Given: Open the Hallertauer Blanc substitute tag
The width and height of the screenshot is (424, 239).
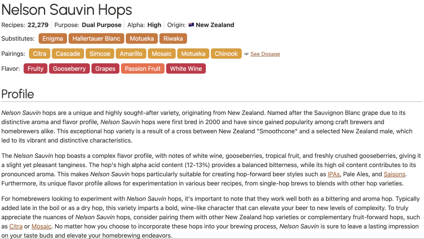Looking at the screenshot, I should tap(96, 39).
